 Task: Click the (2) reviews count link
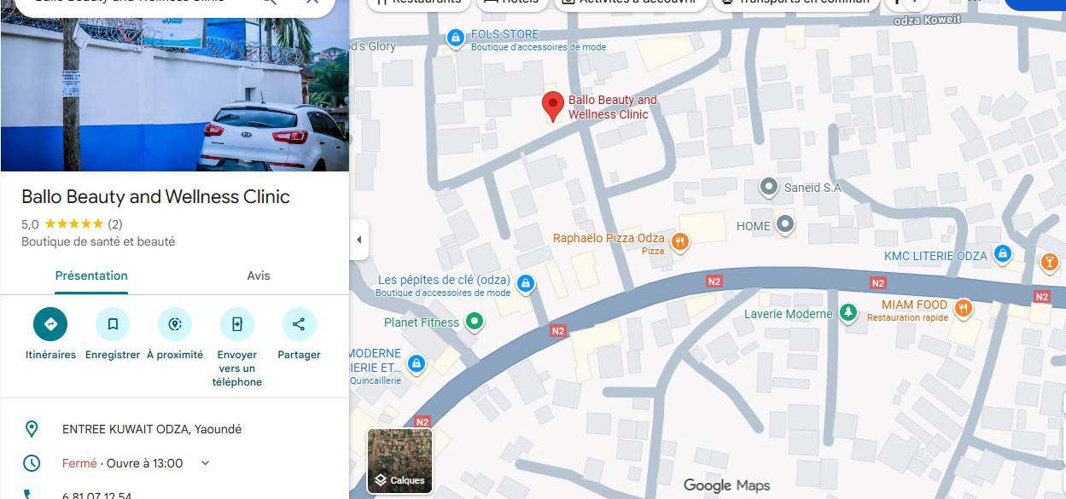click(115, 224)
